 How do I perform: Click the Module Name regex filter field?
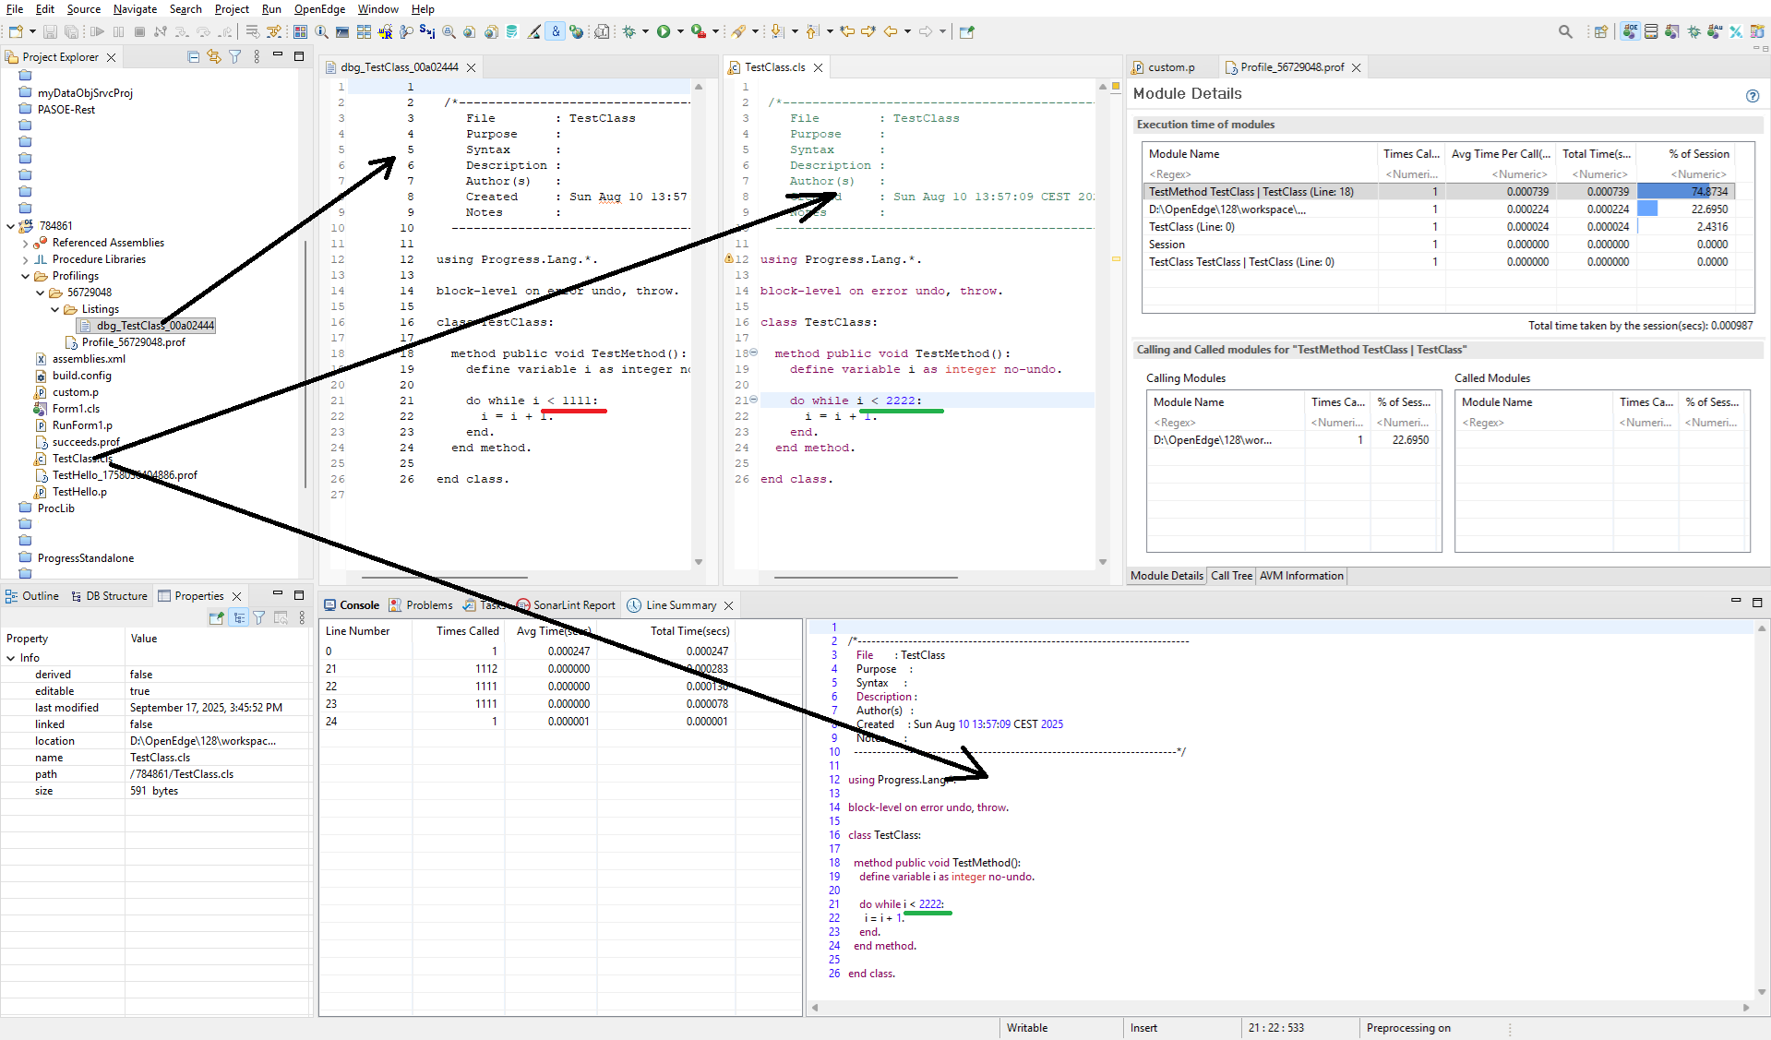[1260, 174]
